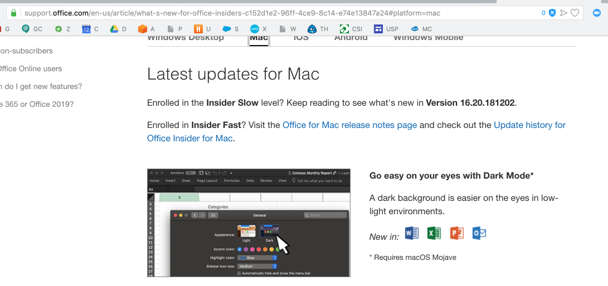Viewport: 608px width, 286px height.
Task: Click the 'Version 16.20.181202' text
Action: [x=470, y=103]
